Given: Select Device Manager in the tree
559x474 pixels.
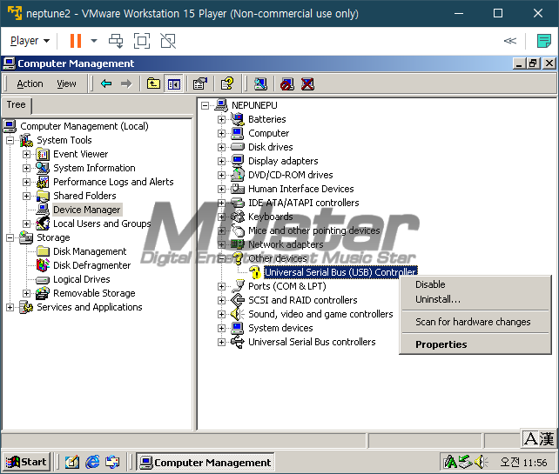Looking at the screenshot, I should click(87, 210).
